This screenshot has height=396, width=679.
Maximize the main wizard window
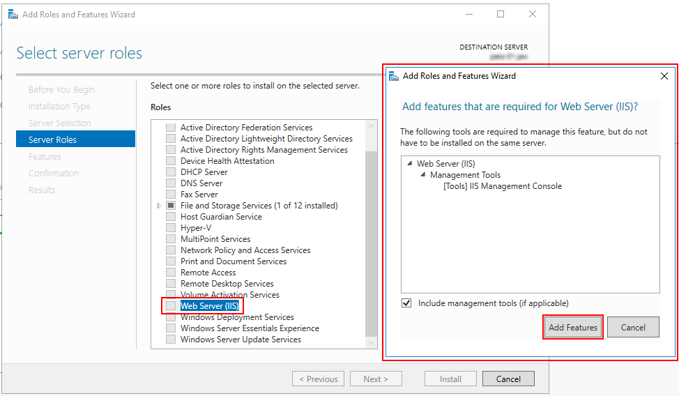(x=501, y=14)
